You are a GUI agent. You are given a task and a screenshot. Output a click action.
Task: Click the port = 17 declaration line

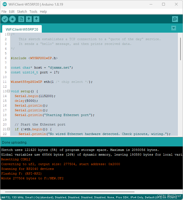point(35,72)
